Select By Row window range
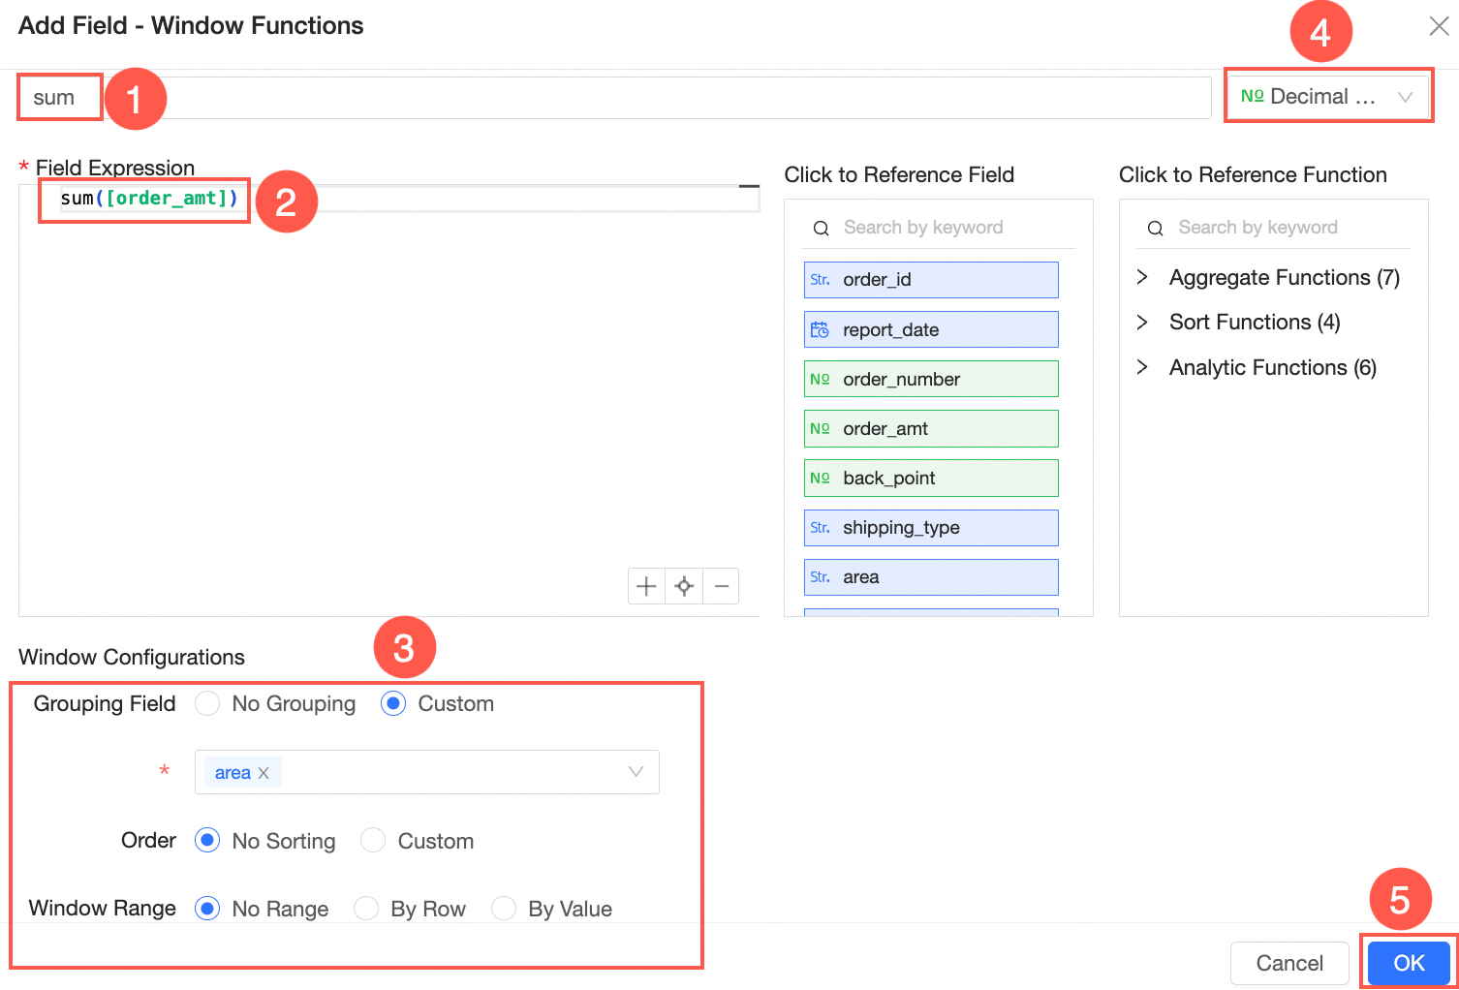The width and height of the screenshot is (1459, 990). (x=366, y=909)
